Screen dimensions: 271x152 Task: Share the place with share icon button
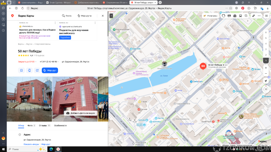pyautogui.click(x=37, y=70)
